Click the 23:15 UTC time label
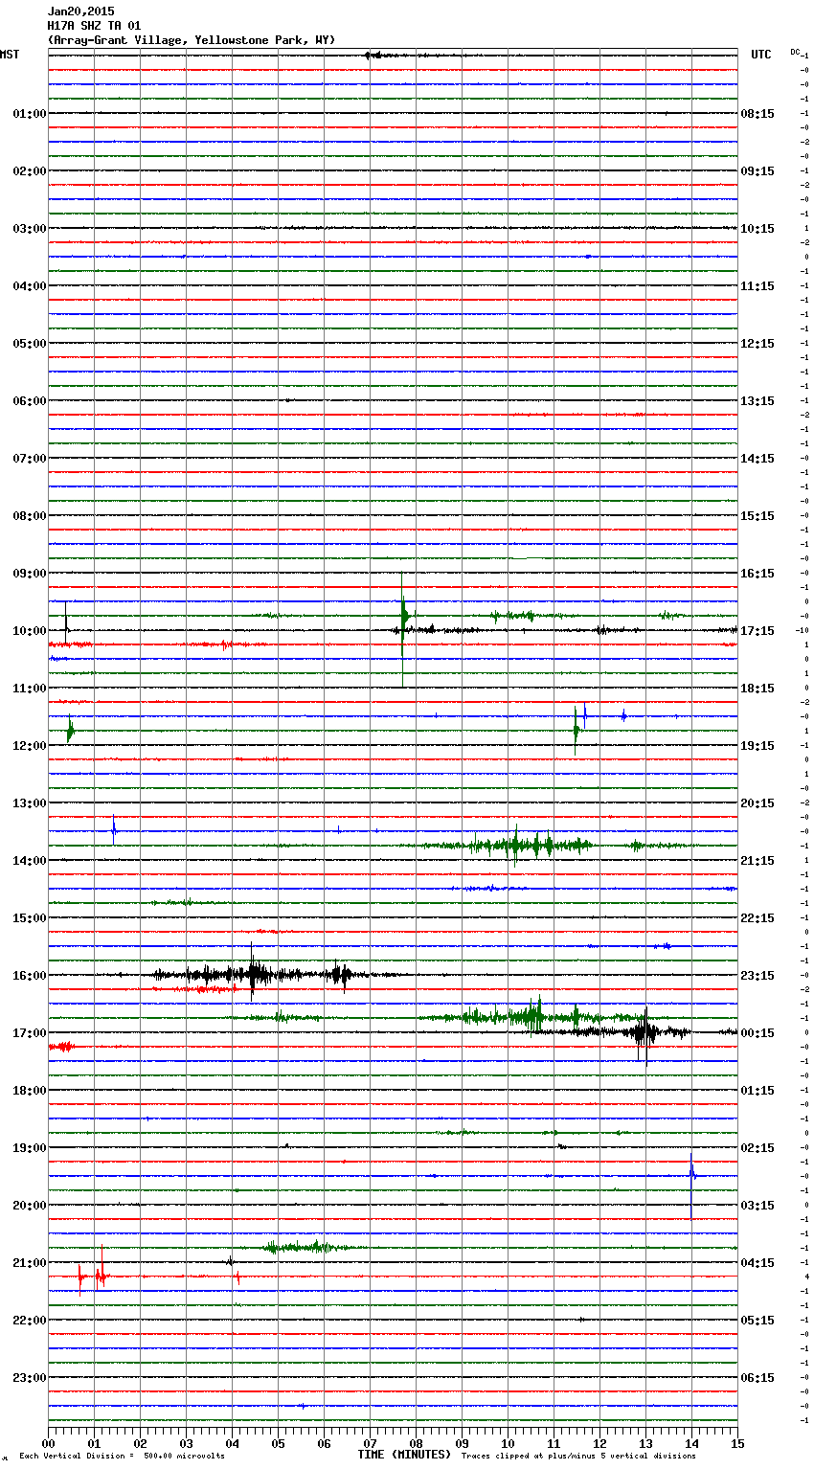This screenshot has height=1469, width=814. [757, 976]
